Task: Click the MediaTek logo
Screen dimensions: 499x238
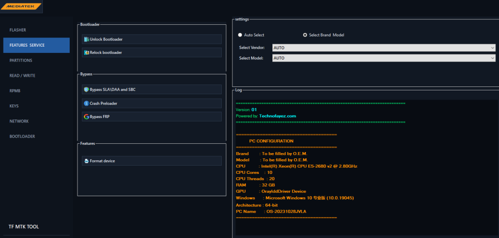Action: pos(21,6)
